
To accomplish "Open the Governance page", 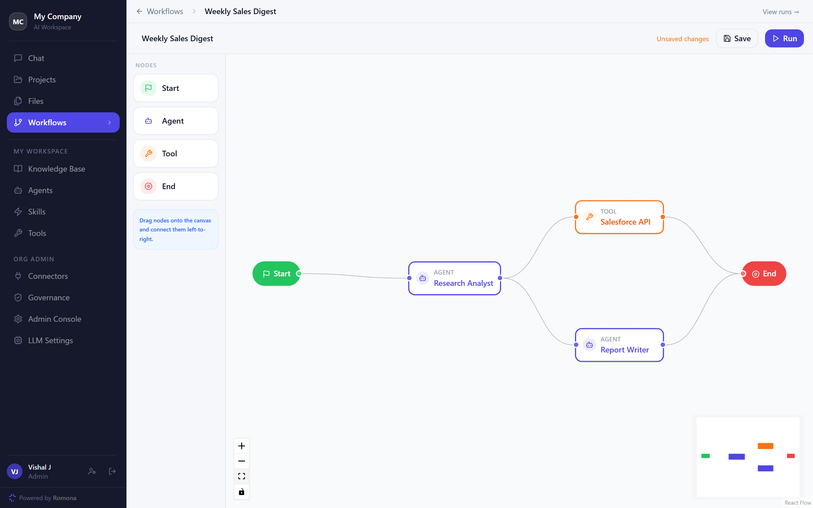I will click(x=63, y=298).
